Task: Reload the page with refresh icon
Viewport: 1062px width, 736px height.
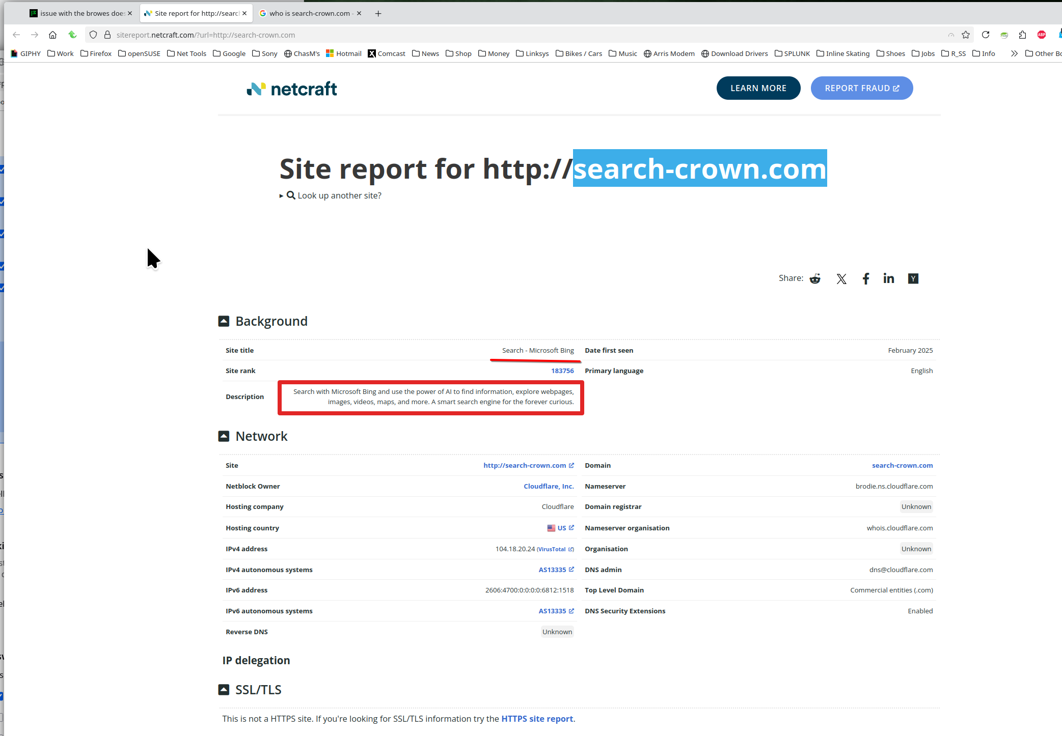Action: pyautogui.click(x=986, y=35)
